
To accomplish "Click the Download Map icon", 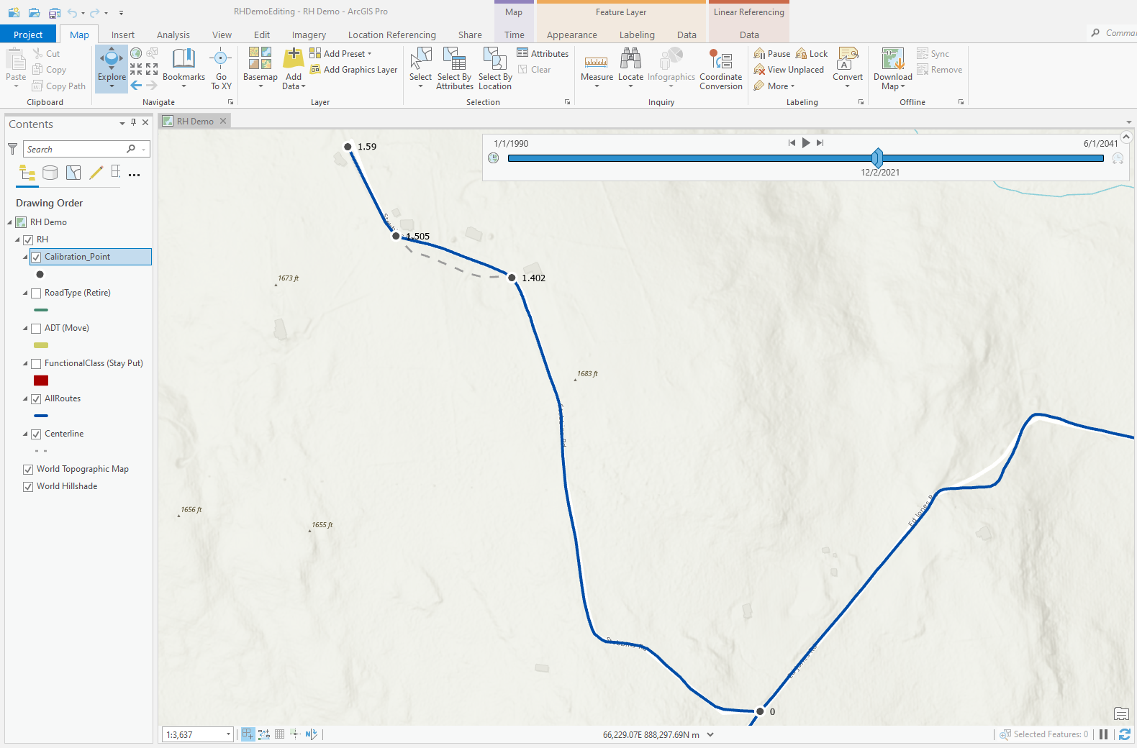I will 892,59.
